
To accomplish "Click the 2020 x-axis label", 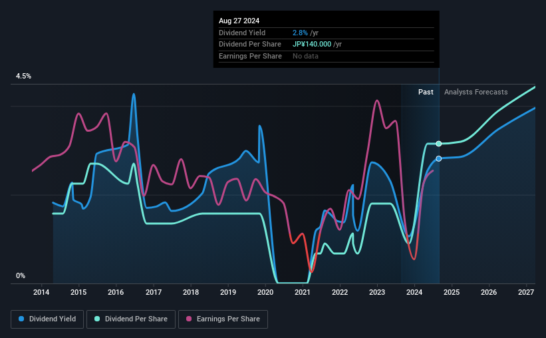I will (265, 292).
